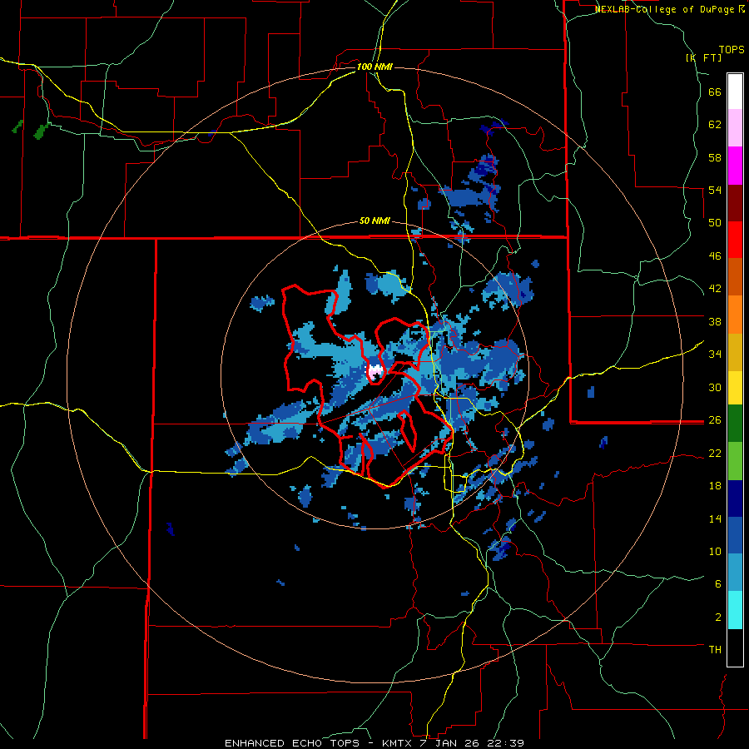Click the '50' legend label
Viewport: 749px width, 749px height.
pos(715,223)
